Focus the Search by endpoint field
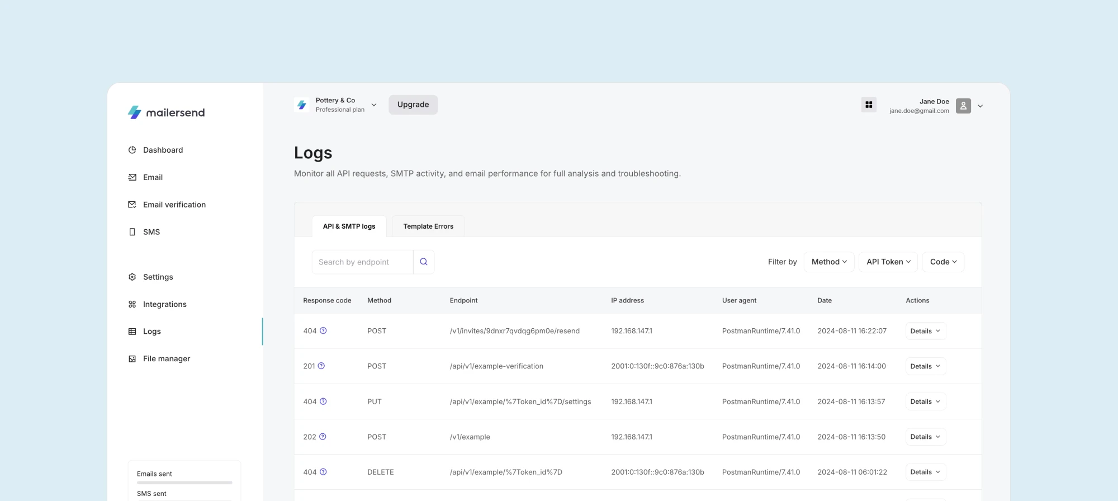Viewport: 1118px width, 501px height. (362, 262)
